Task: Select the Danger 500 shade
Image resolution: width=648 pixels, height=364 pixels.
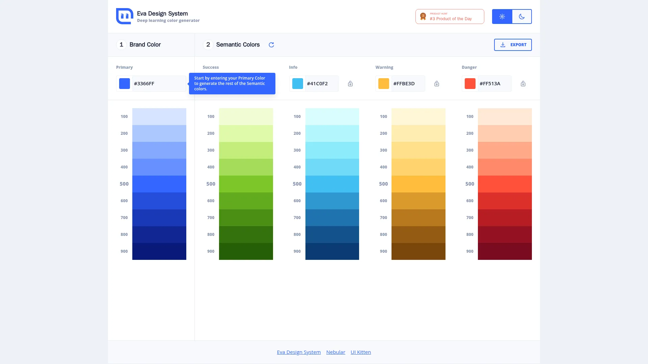Action: [x=505, y=184]
